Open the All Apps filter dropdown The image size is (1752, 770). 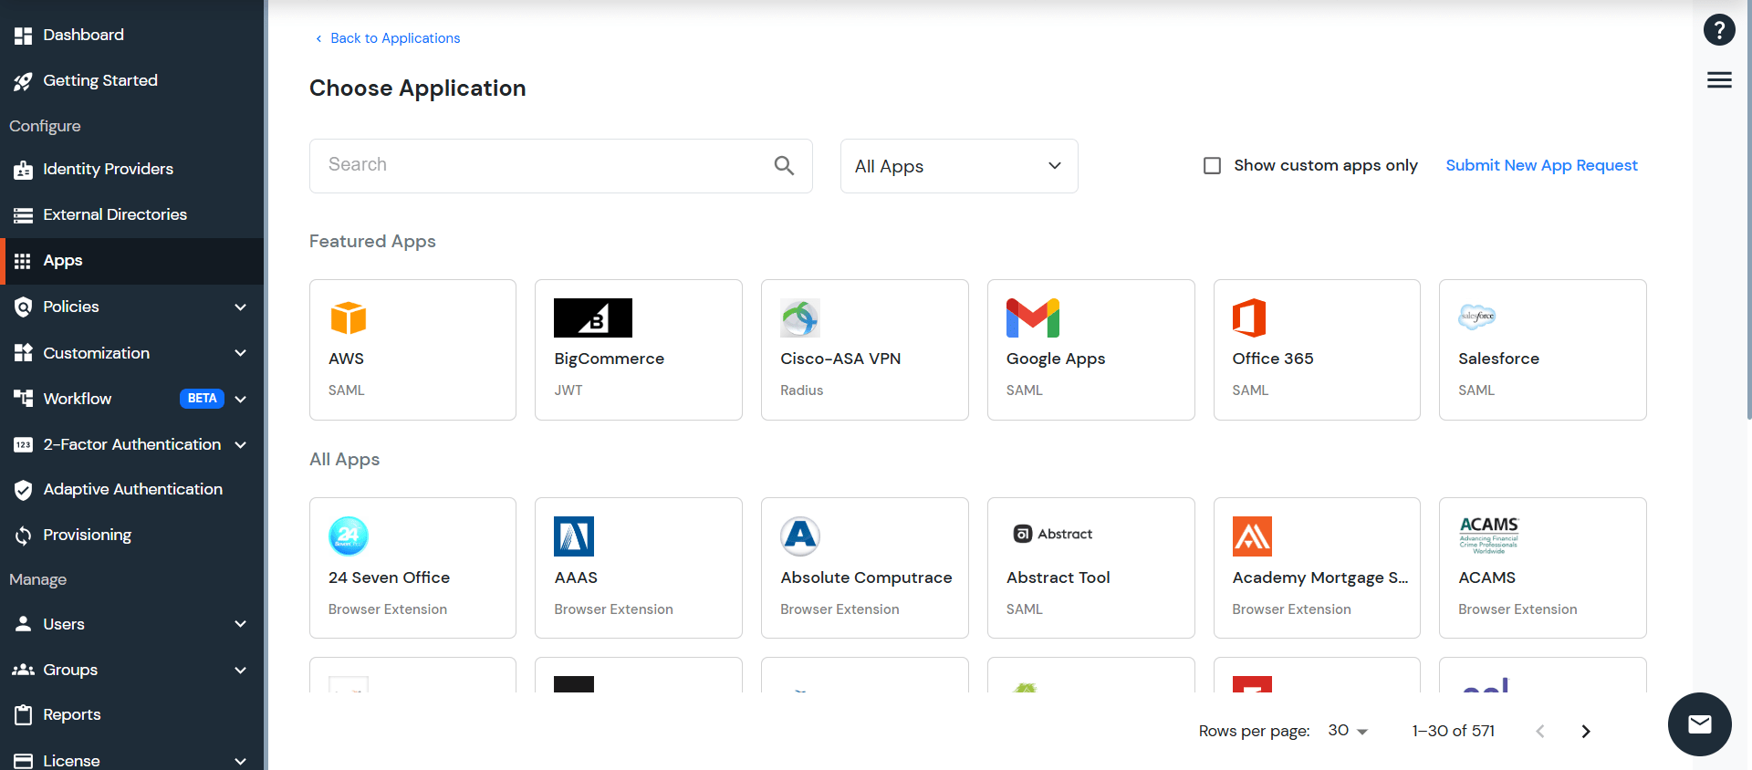click(x=959, y=166)
